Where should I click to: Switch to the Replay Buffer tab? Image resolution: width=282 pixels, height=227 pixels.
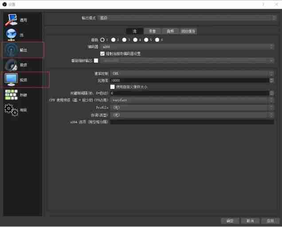point(188,31)
